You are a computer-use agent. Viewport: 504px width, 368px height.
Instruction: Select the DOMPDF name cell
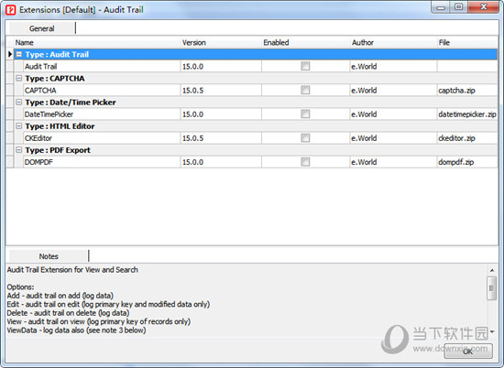point(102,162)
